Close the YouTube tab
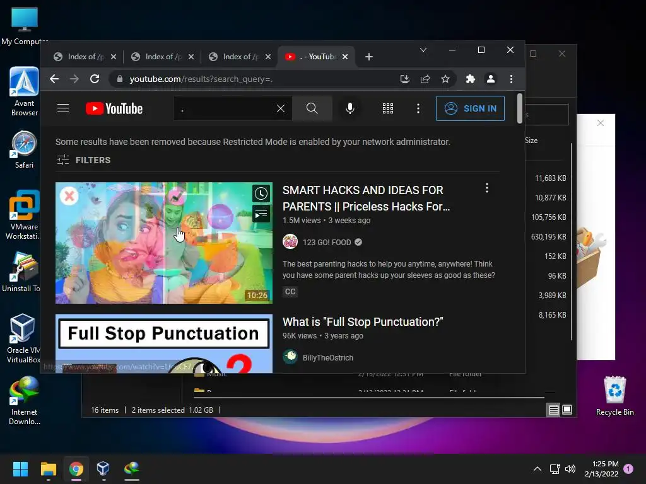Viewport: 646px width, 484px height. (x=345, y=57)
